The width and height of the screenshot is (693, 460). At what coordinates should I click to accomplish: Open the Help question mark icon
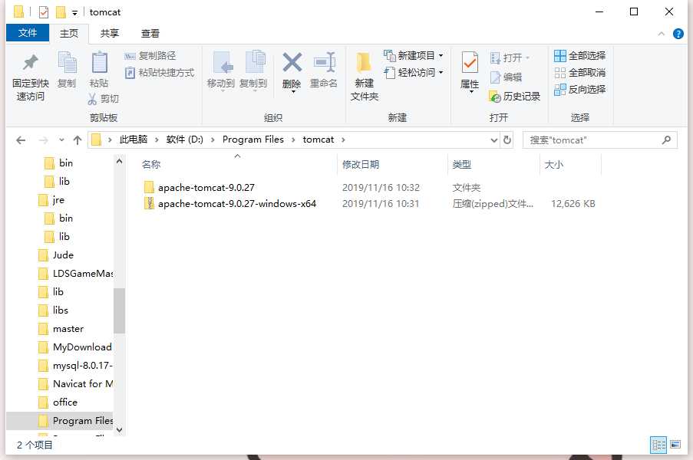678,34
